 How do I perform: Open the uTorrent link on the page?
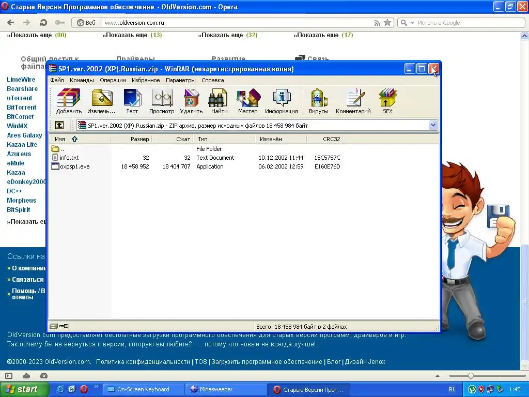20,98
